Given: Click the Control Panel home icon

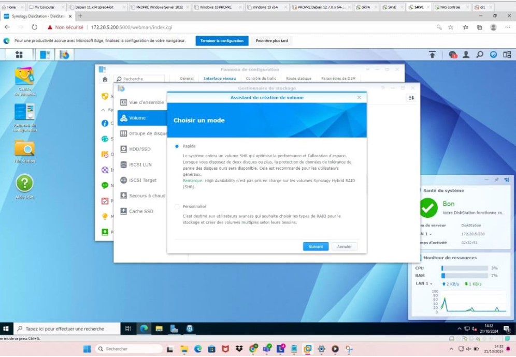Looking at the screenshot, I should click(x=105, y=79).
